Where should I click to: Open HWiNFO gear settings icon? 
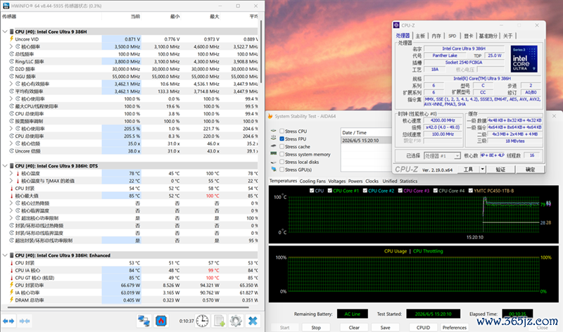click(x=236, y=321)
